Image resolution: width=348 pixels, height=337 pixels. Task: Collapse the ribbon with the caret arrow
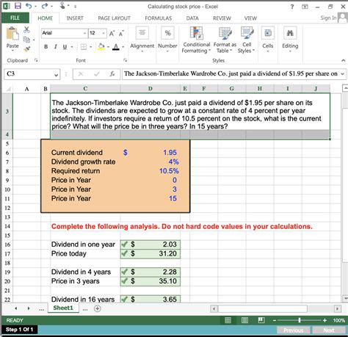(343, 60)
